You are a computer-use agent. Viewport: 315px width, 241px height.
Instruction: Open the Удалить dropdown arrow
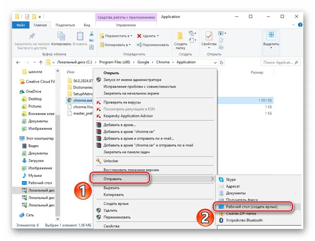158,36
